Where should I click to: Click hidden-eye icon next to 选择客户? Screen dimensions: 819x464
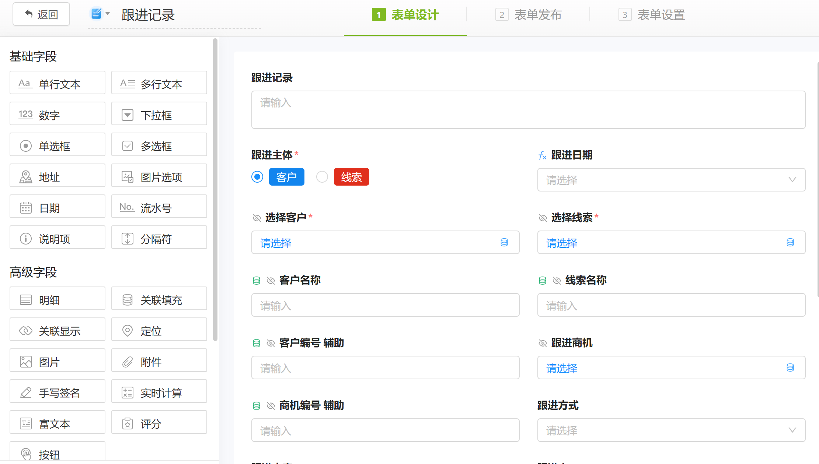coord(257,218)
